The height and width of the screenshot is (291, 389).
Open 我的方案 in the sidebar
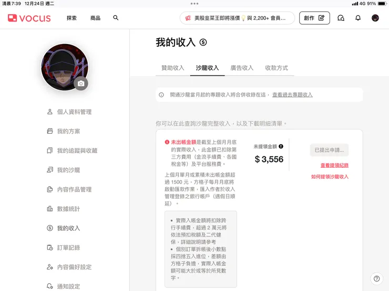point(64,131)
